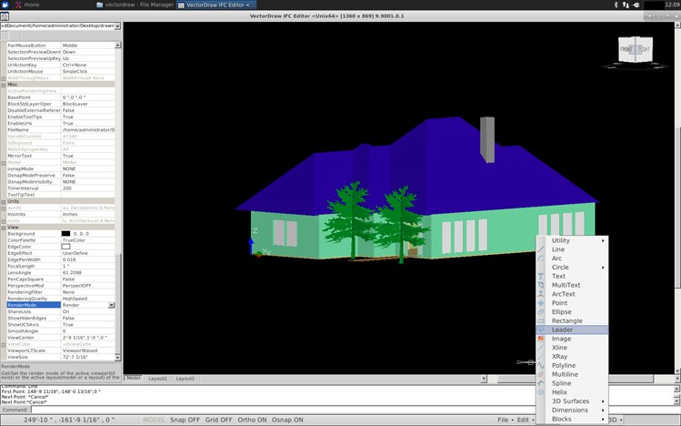Image resolution: width=681 pixels, height=426 pixels.
Task: Click the coordinates readout in the status bar
Action: pyautogui.click(x=69, y=420)
